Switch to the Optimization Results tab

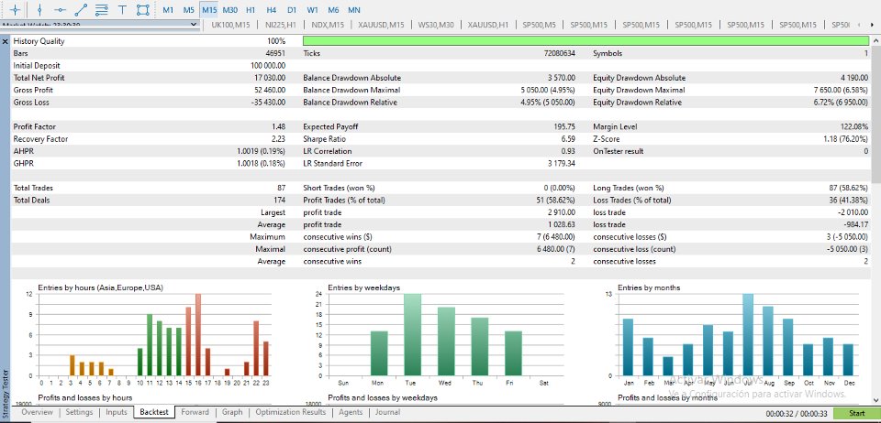click(x=291, y=412)
